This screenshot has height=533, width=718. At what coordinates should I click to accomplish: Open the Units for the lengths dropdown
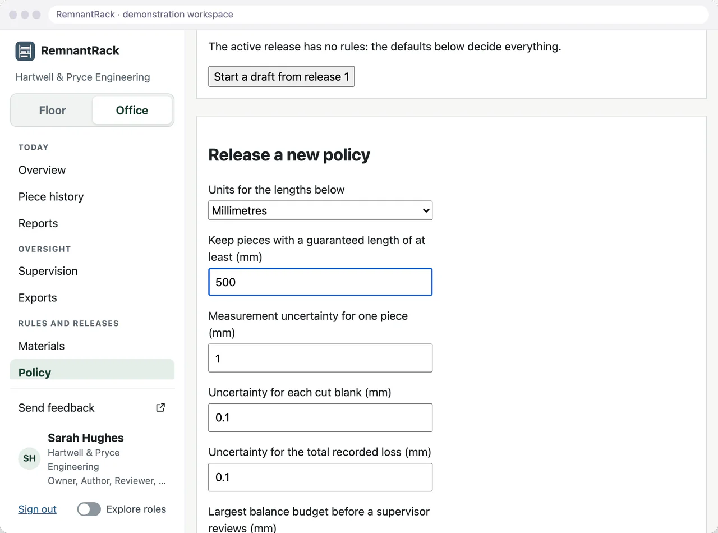point(320,210)
